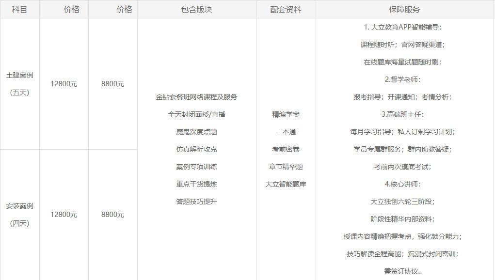Screen dimensions: 495x280
Task: Click the 8800元 price for 安装案例
Action: (112, 215)
